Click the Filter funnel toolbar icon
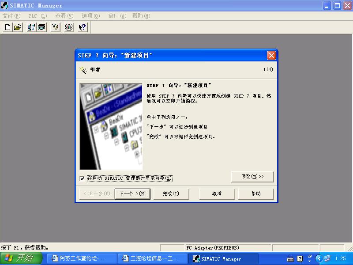This screenshot has width=353, height=265. coord(55,27)
